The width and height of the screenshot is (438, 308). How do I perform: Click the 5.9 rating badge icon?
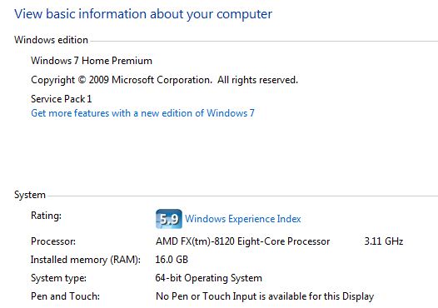point(169,219)
